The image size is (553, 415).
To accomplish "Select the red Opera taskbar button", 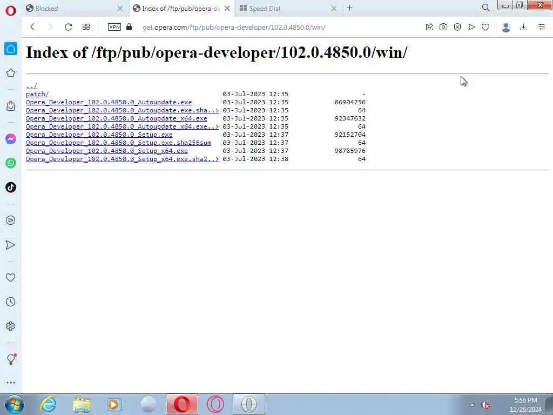I will click(x=182, y=404).
